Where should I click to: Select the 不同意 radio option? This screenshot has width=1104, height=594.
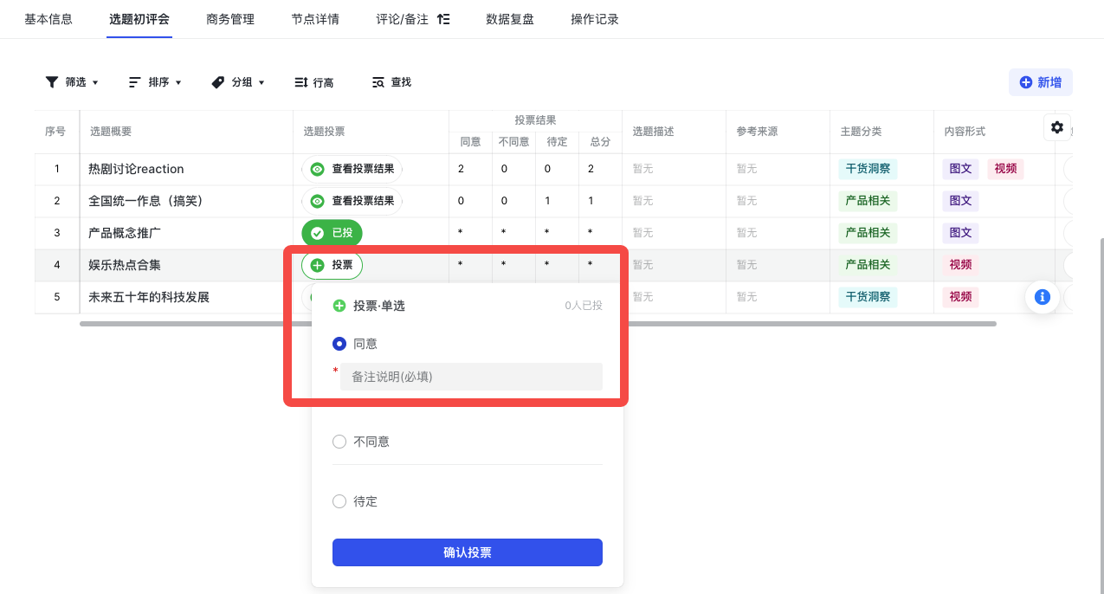[339, 442]
